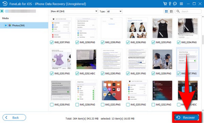Select the Photos(364) sidebar item
Screen dimensions: 204x123
click(x=24, y=25)
